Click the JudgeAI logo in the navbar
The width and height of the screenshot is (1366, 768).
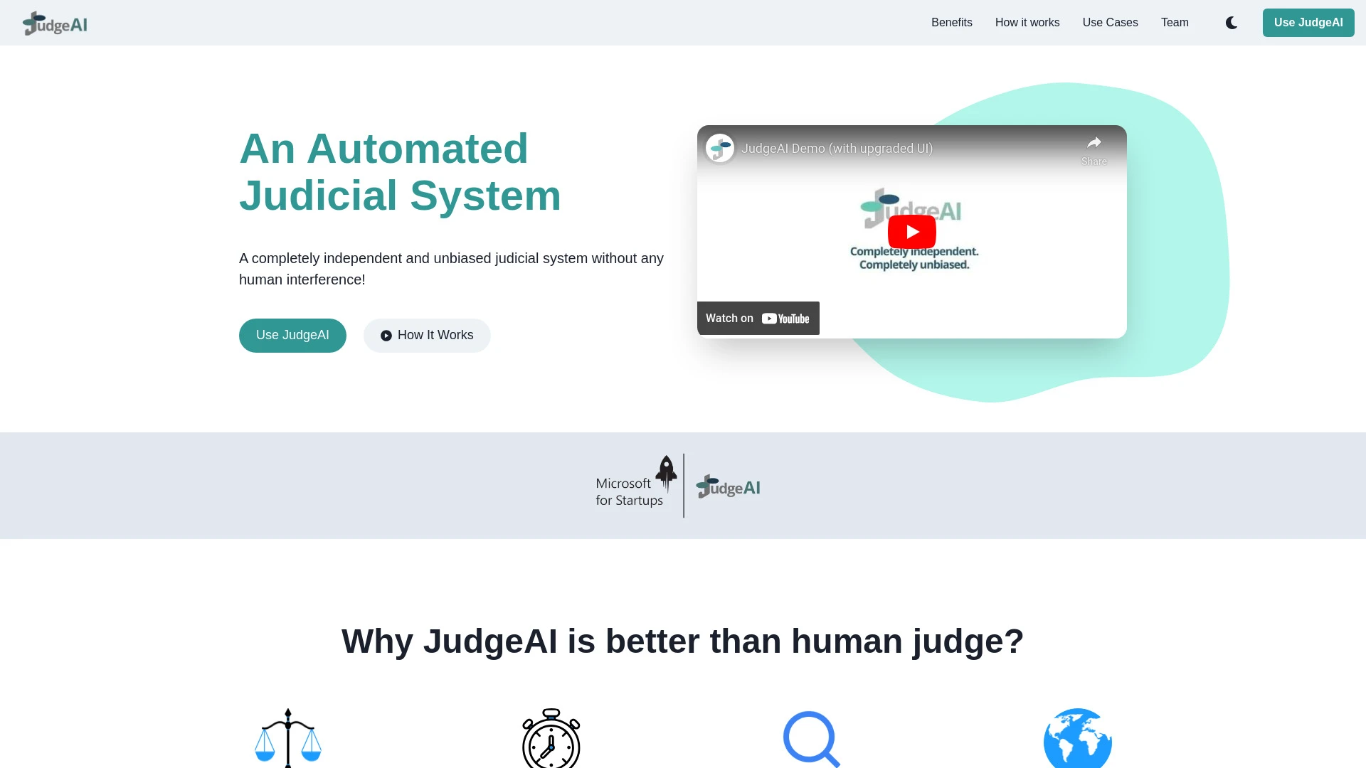pos(53,23)
